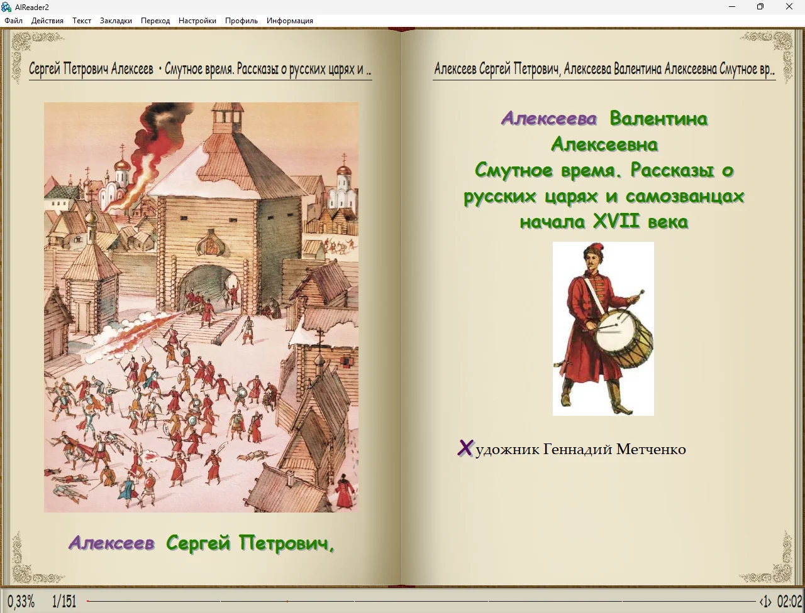The image size is (805, 613).
Task: Click the drummer in red coat image
Action: pos(603,328)
